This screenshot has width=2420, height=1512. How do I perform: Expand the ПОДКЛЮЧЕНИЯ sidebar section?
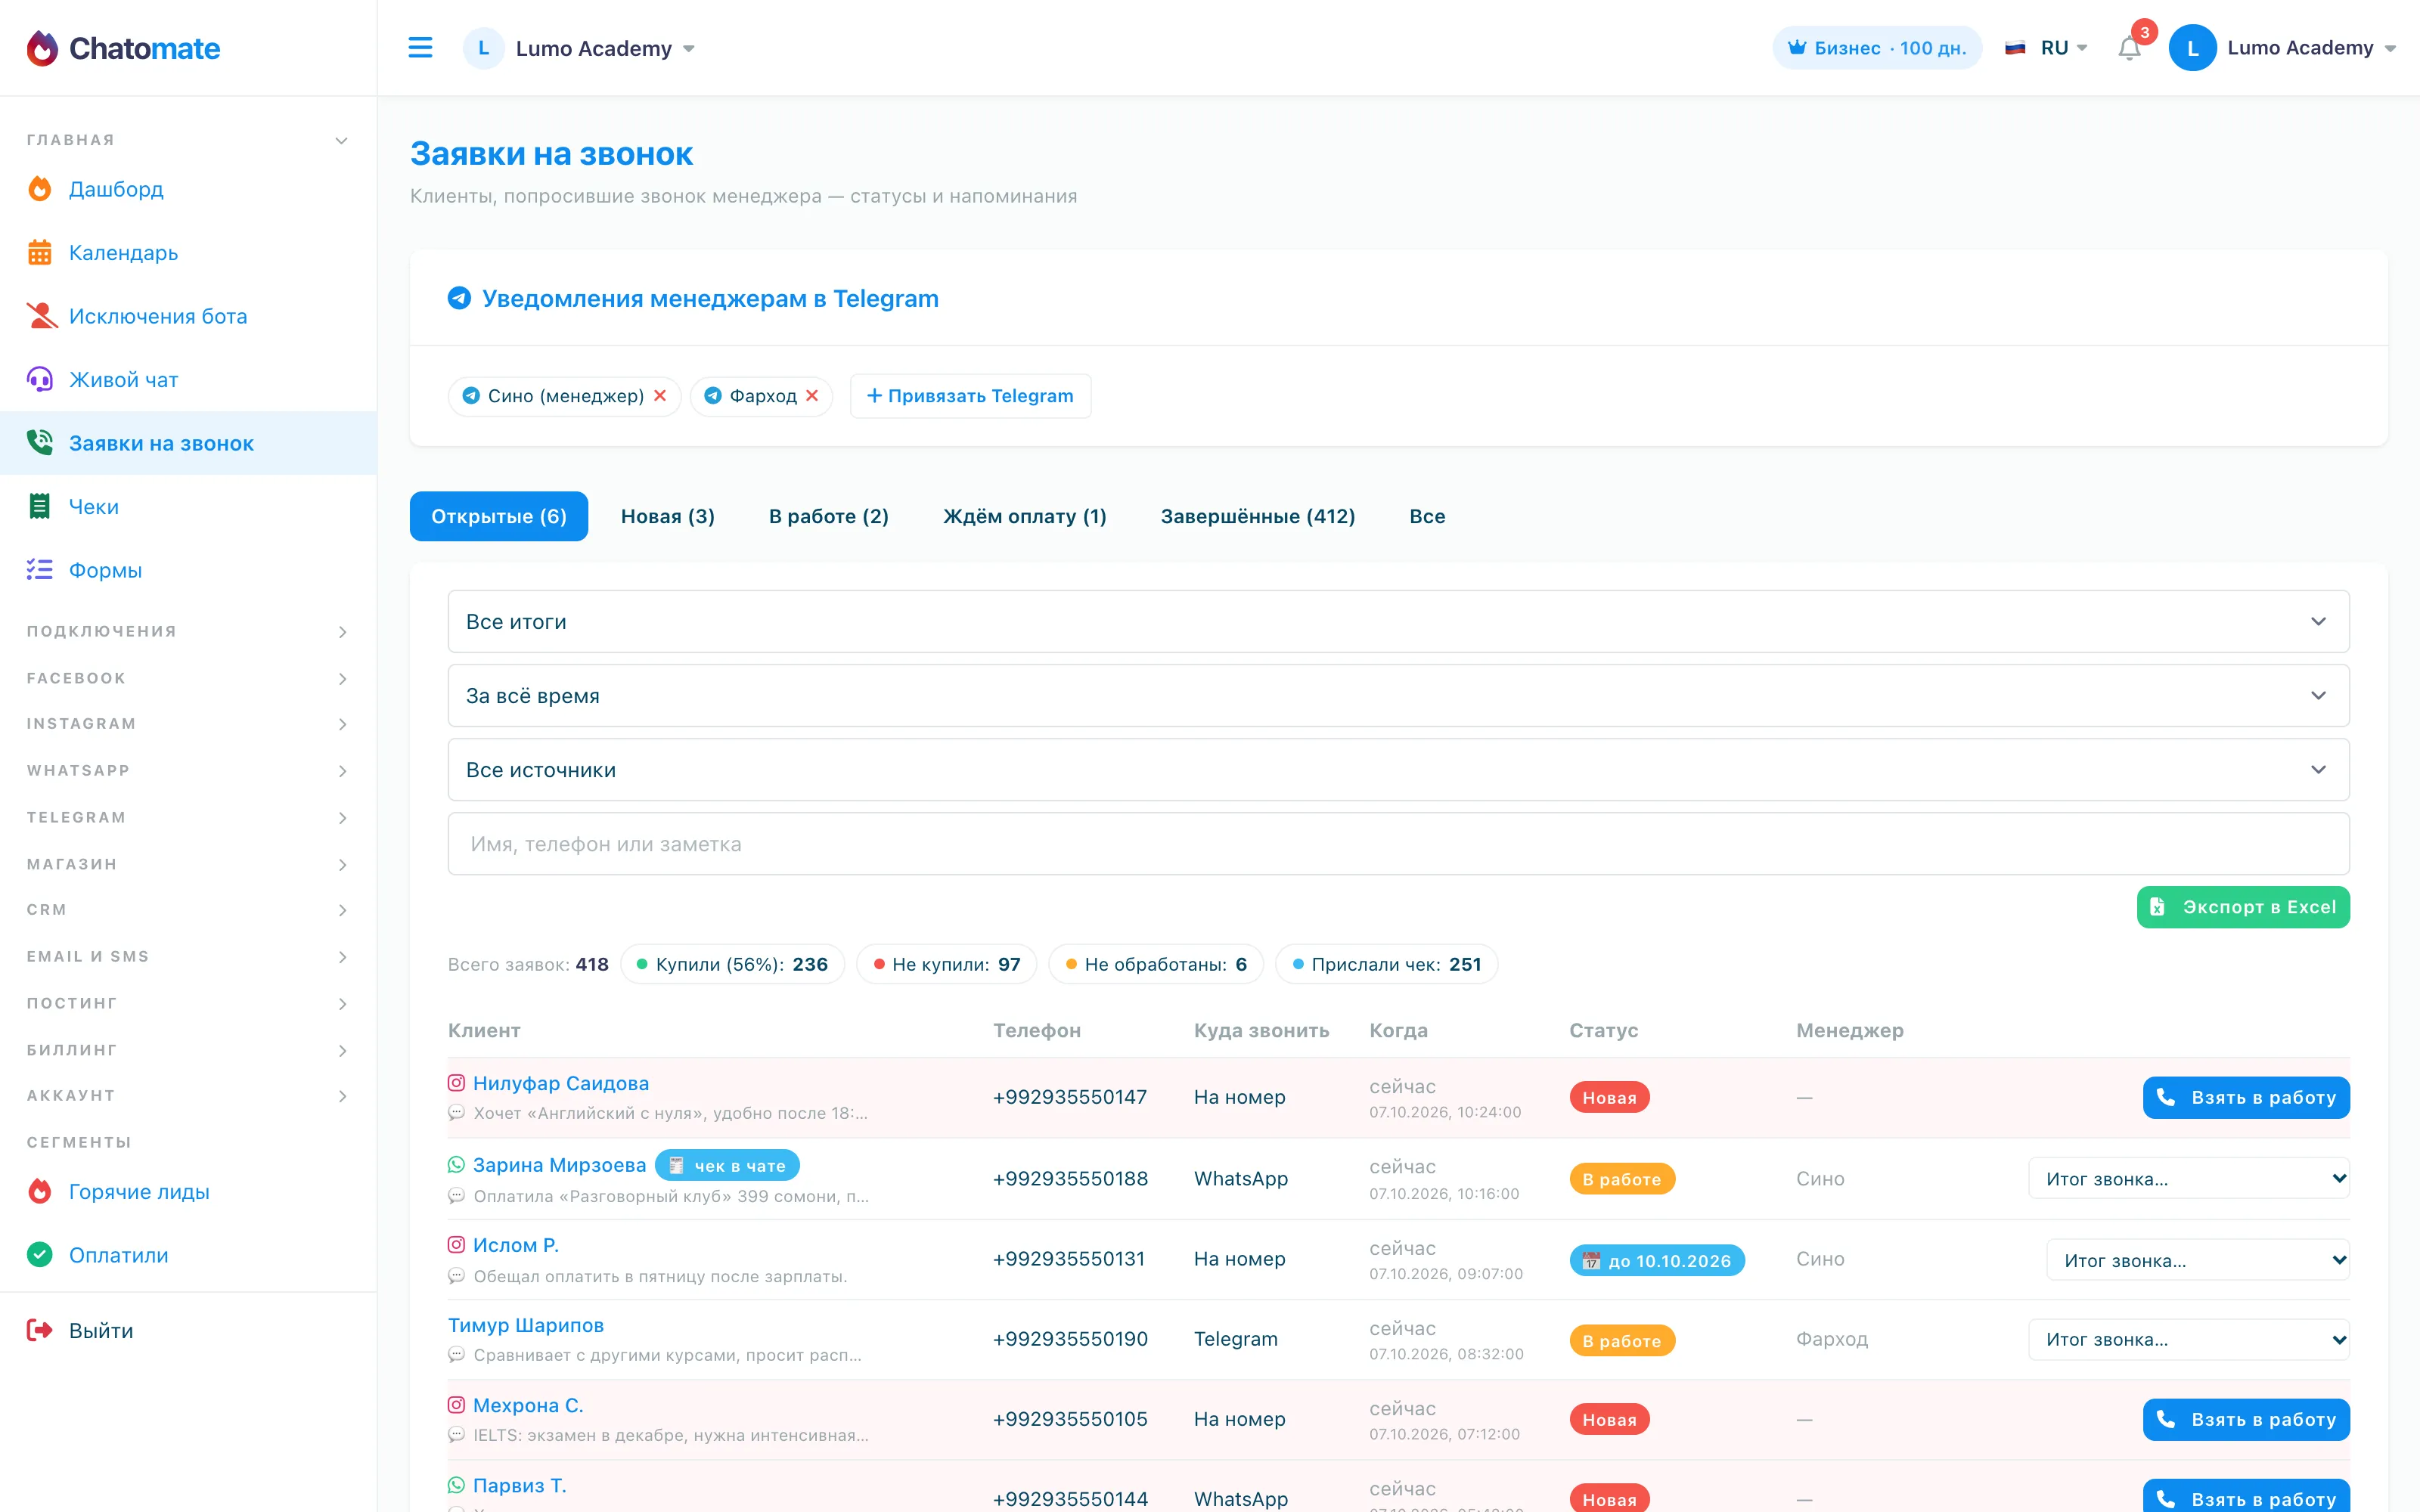point(188,632)
